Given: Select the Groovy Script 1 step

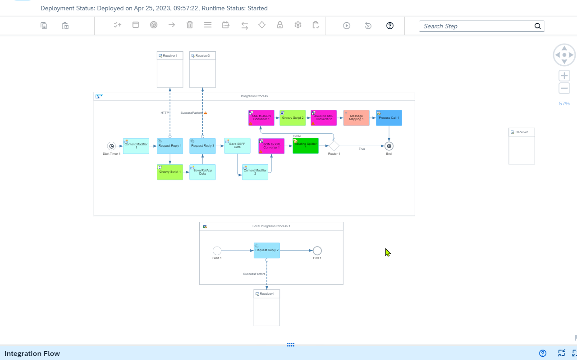Looking at the screenshot, I should click(170, 172).
